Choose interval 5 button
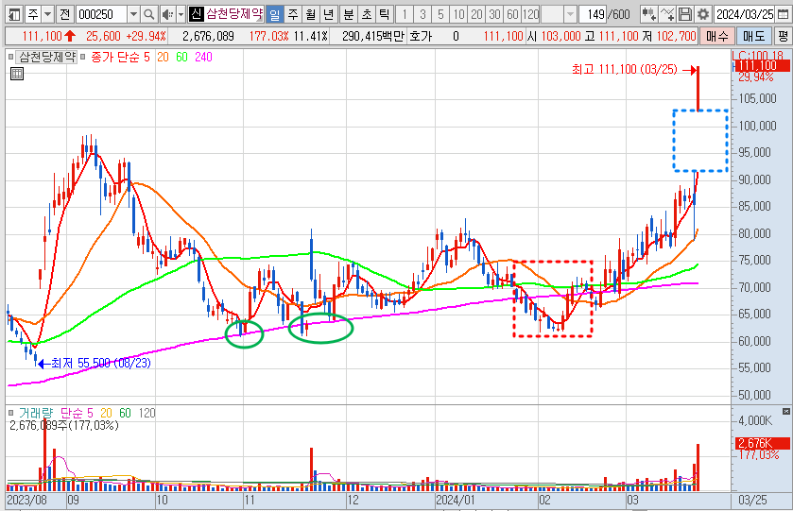This screenshot has height=511, width=793. [440, 15]
